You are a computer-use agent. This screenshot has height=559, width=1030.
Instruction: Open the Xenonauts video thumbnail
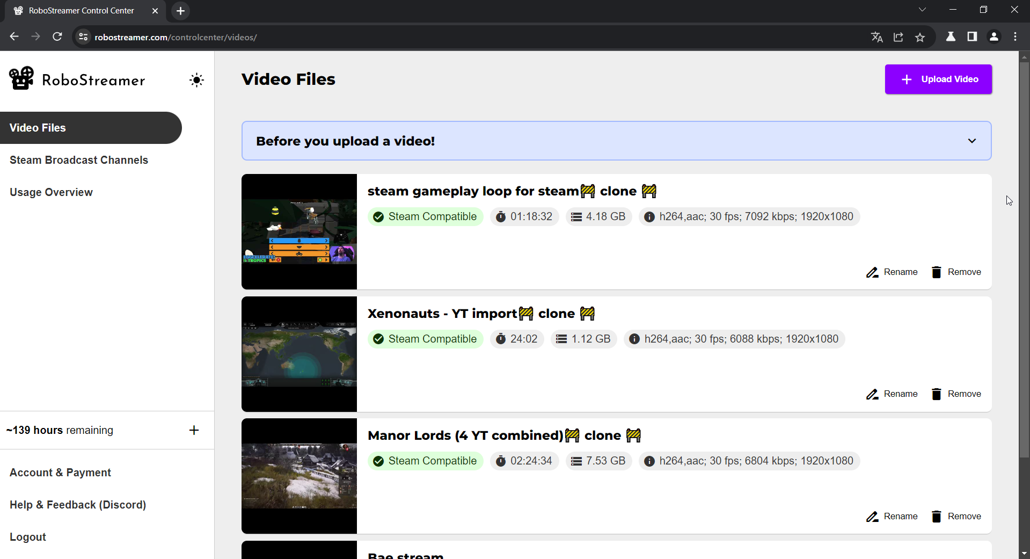coord(299,354)
